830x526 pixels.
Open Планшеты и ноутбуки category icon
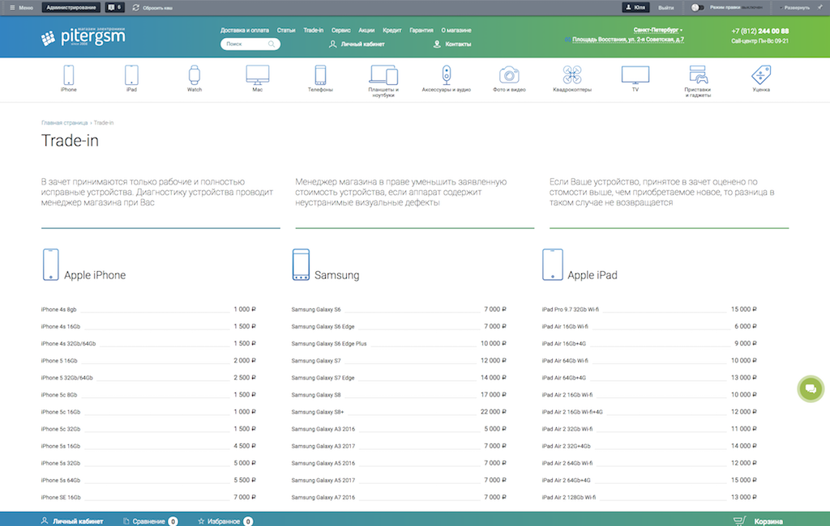[x=383, y=74]
